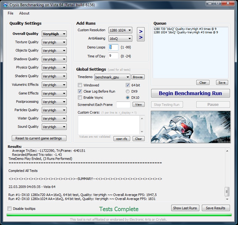Open the AntiAliasing dropdown

tap(120, 39)
